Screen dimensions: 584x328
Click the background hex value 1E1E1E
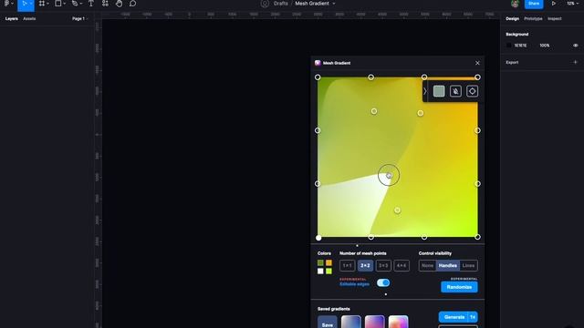point(520,46)
